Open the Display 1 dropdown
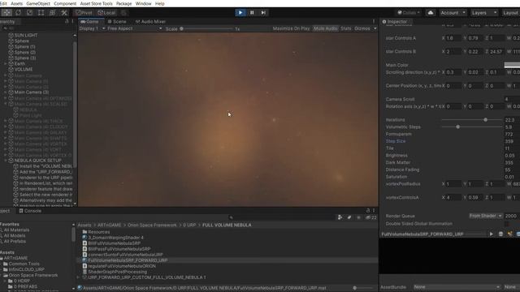 [92, 28]
